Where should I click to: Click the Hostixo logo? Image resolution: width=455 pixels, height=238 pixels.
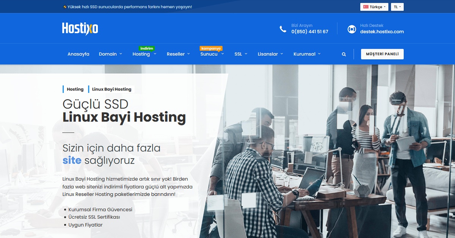80,28
